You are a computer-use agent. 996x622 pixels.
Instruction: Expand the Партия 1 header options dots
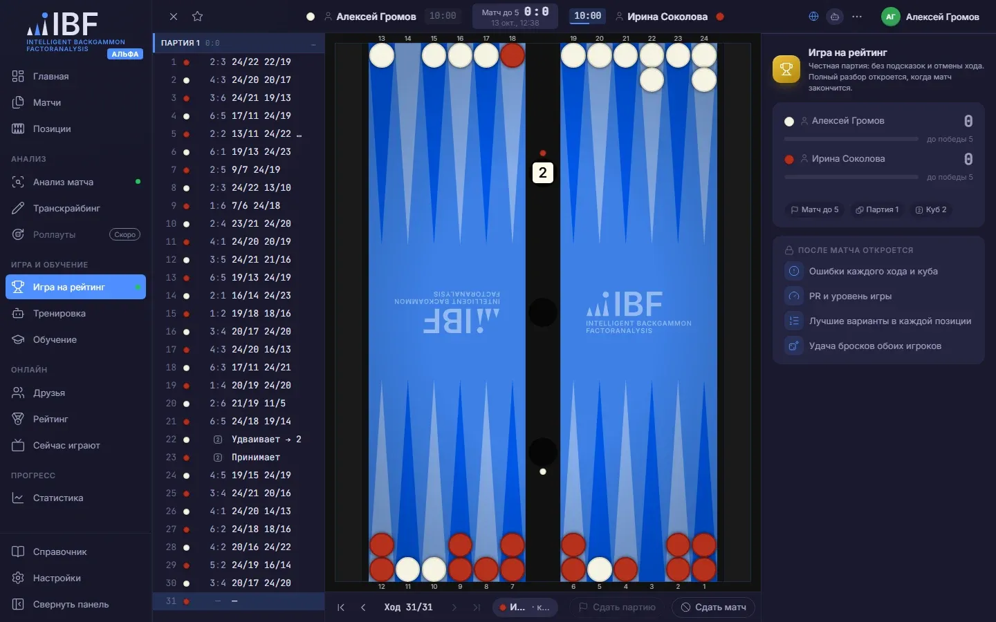pyautogui.click(x=313, y=44)
